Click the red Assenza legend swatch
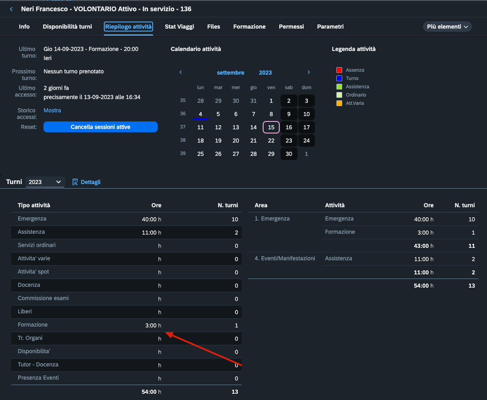Image resolution: width=487 pixels, height=400 pixels. coord(339,70)
